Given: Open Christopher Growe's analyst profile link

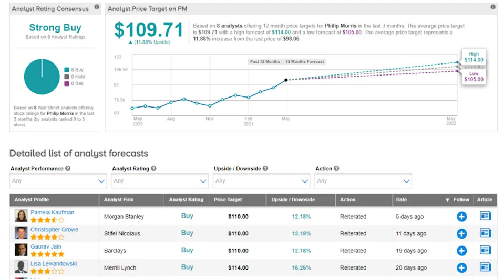Looking at the screenshot, I should pyautogui.click(x=54, y=230).
